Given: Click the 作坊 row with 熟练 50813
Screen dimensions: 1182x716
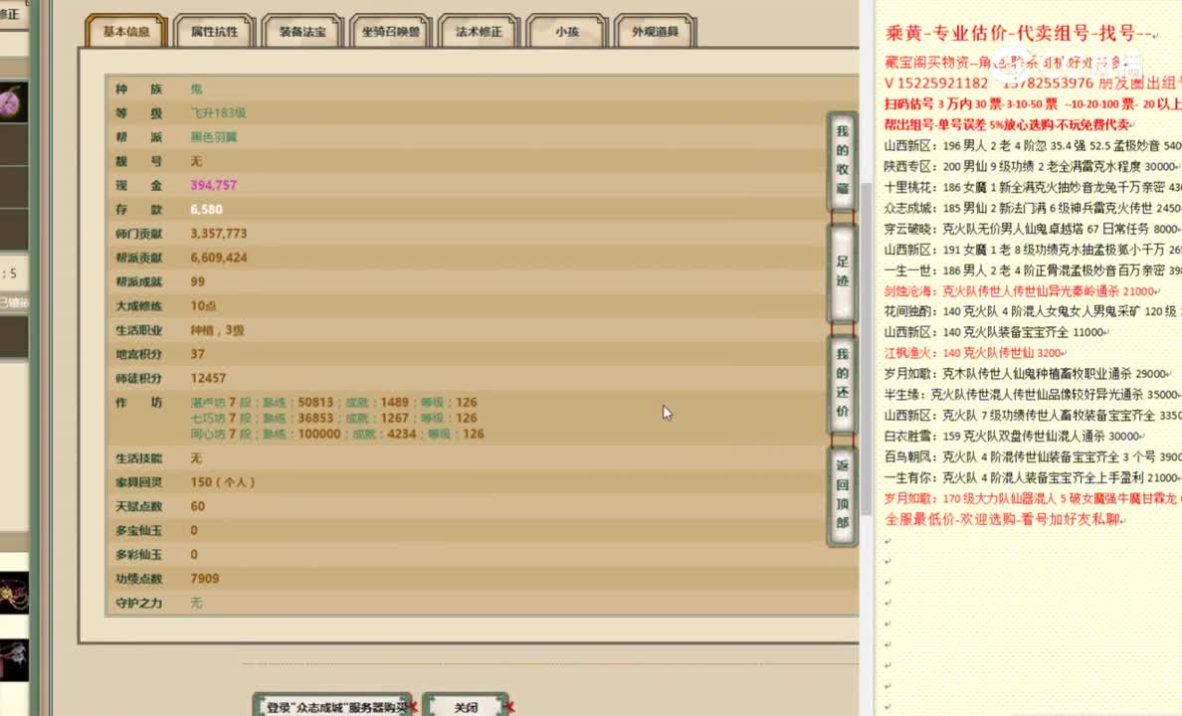Looking at the screenshot, I should tap(334, 403).
